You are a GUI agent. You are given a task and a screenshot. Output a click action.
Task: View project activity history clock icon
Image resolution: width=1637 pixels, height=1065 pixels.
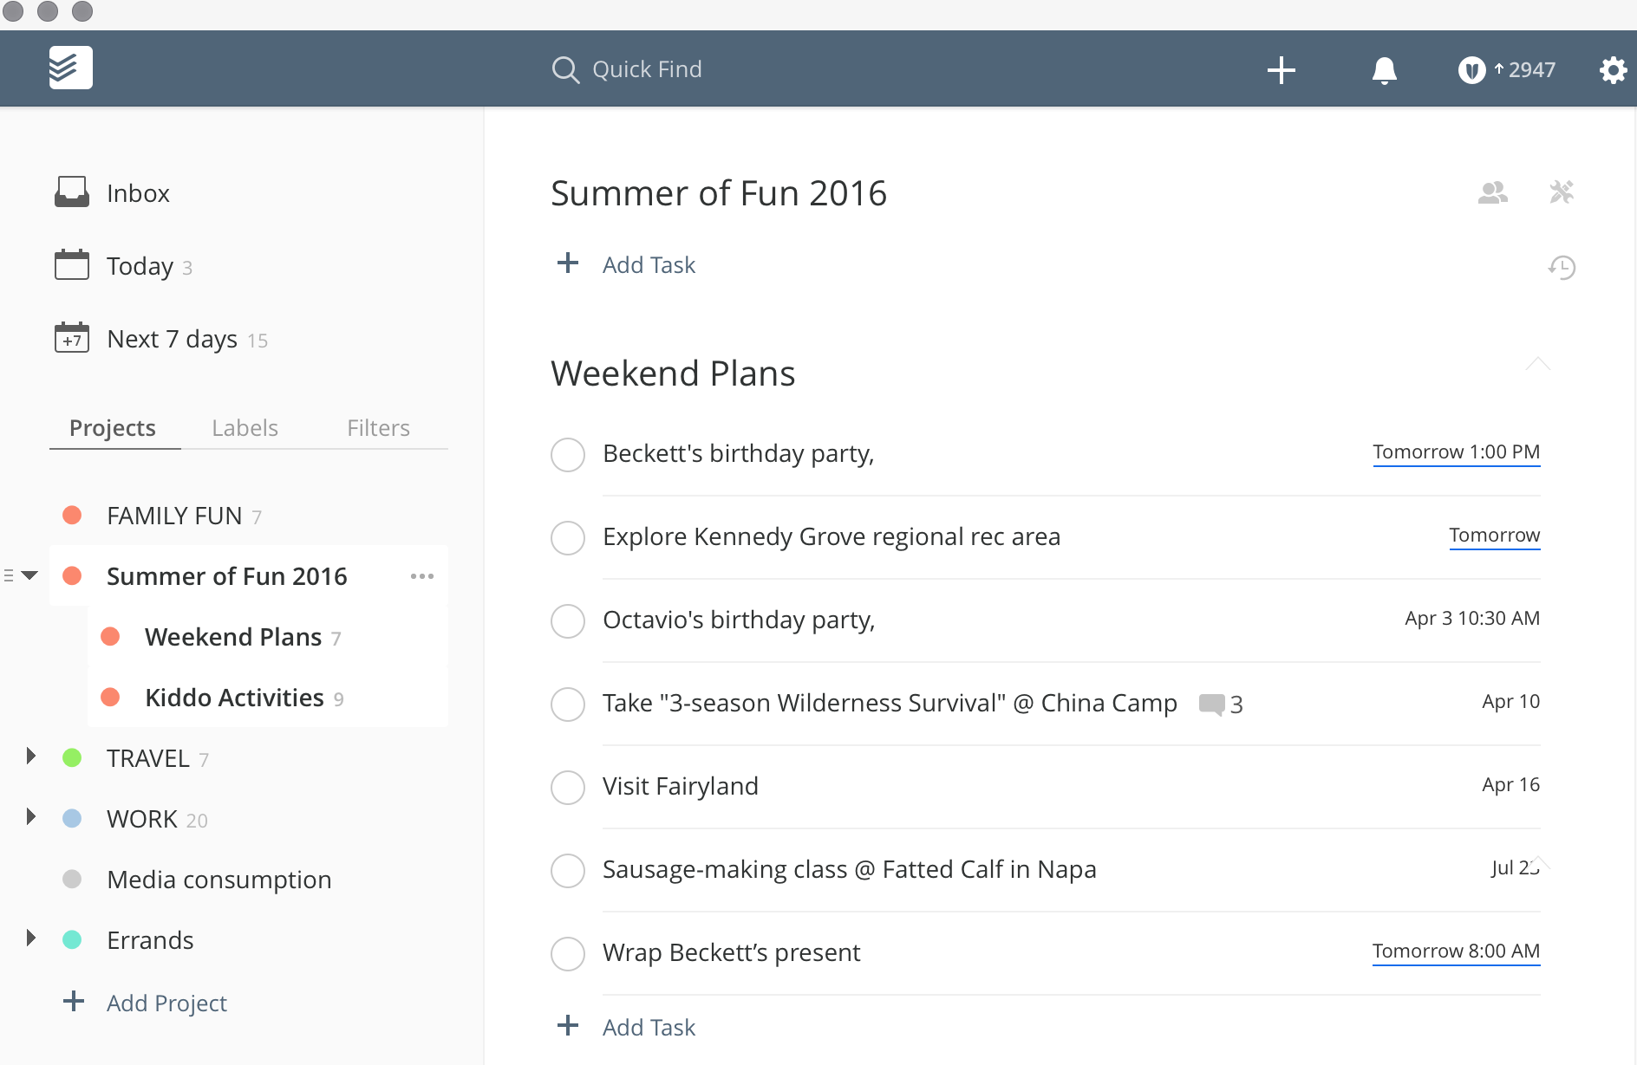click(x=1561, y=268)
